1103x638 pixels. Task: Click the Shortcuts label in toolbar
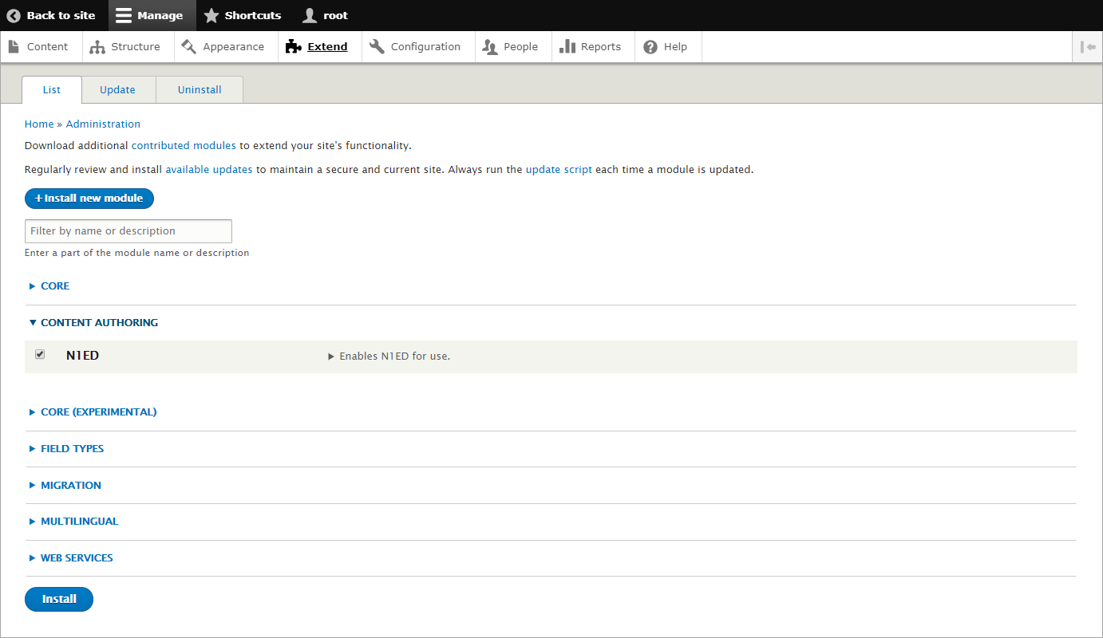253,16
